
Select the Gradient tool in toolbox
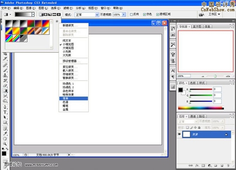(5, 91)
